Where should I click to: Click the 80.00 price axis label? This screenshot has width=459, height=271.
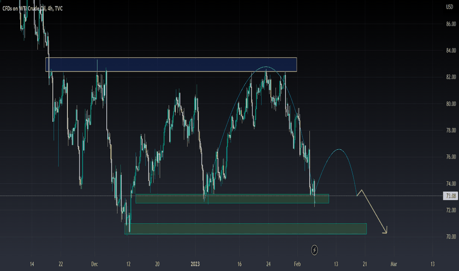(x=451, y=103)
